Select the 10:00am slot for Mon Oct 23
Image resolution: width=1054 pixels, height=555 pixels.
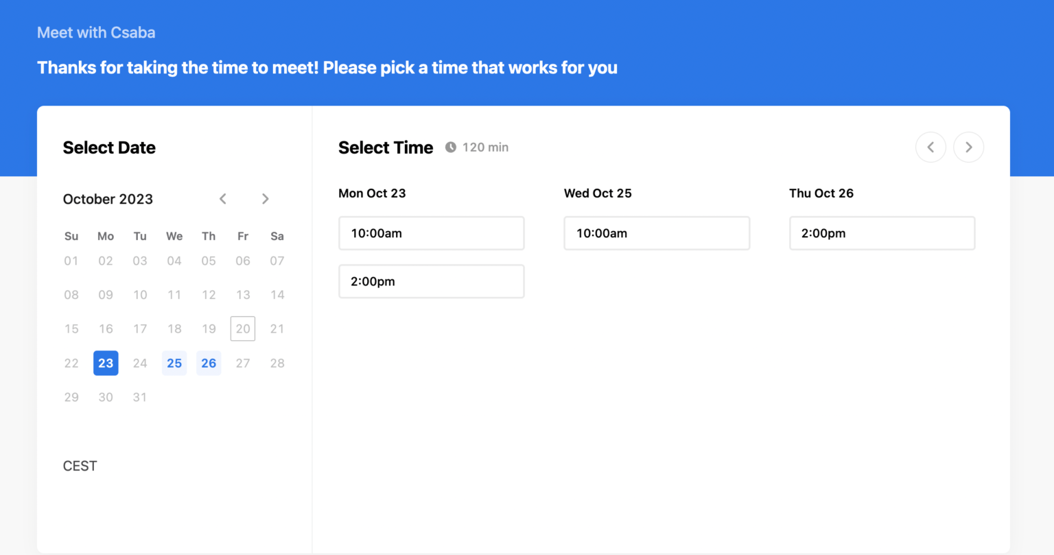click(431, 233)
